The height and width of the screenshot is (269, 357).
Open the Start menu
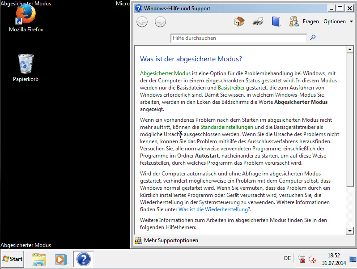13,259
